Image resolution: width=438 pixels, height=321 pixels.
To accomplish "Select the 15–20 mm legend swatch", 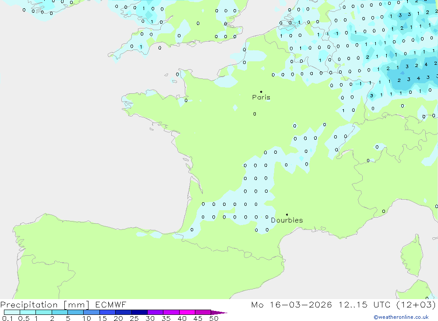I will pos(108,312).
